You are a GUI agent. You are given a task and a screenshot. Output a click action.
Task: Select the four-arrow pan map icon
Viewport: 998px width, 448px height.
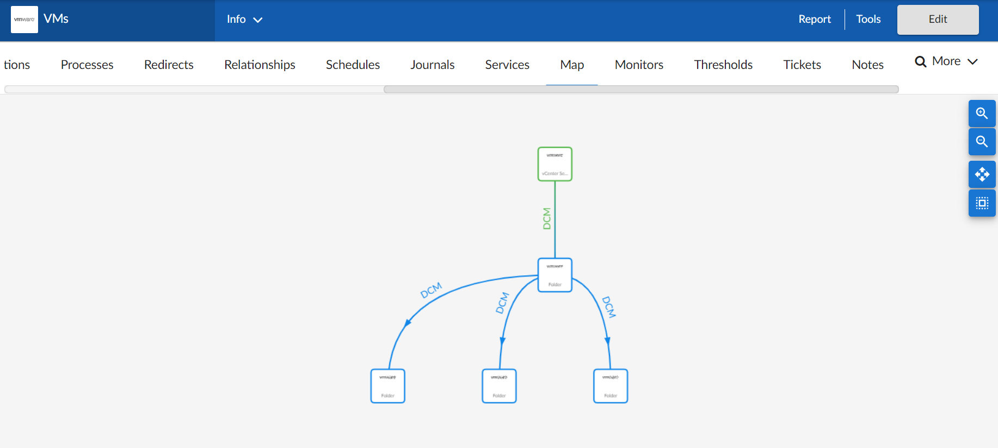coord(982,174)
